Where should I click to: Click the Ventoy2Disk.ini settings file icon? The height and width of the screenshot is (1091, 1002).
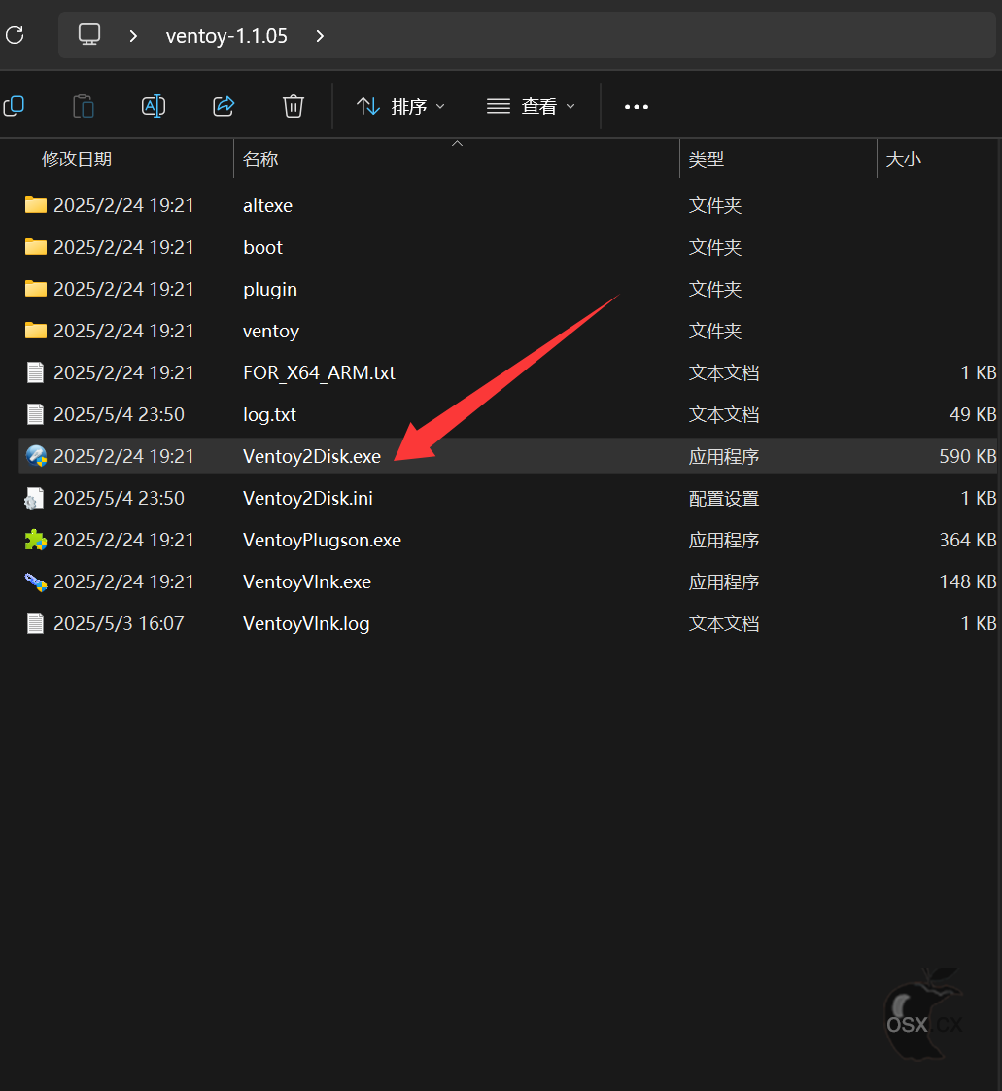click(34, 498)
